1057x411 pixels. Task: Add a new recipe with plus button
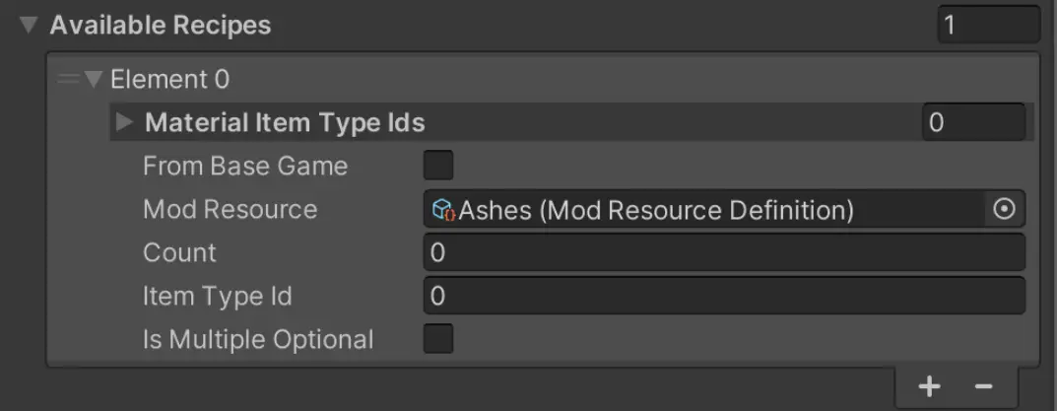click(x=930, y=386)
